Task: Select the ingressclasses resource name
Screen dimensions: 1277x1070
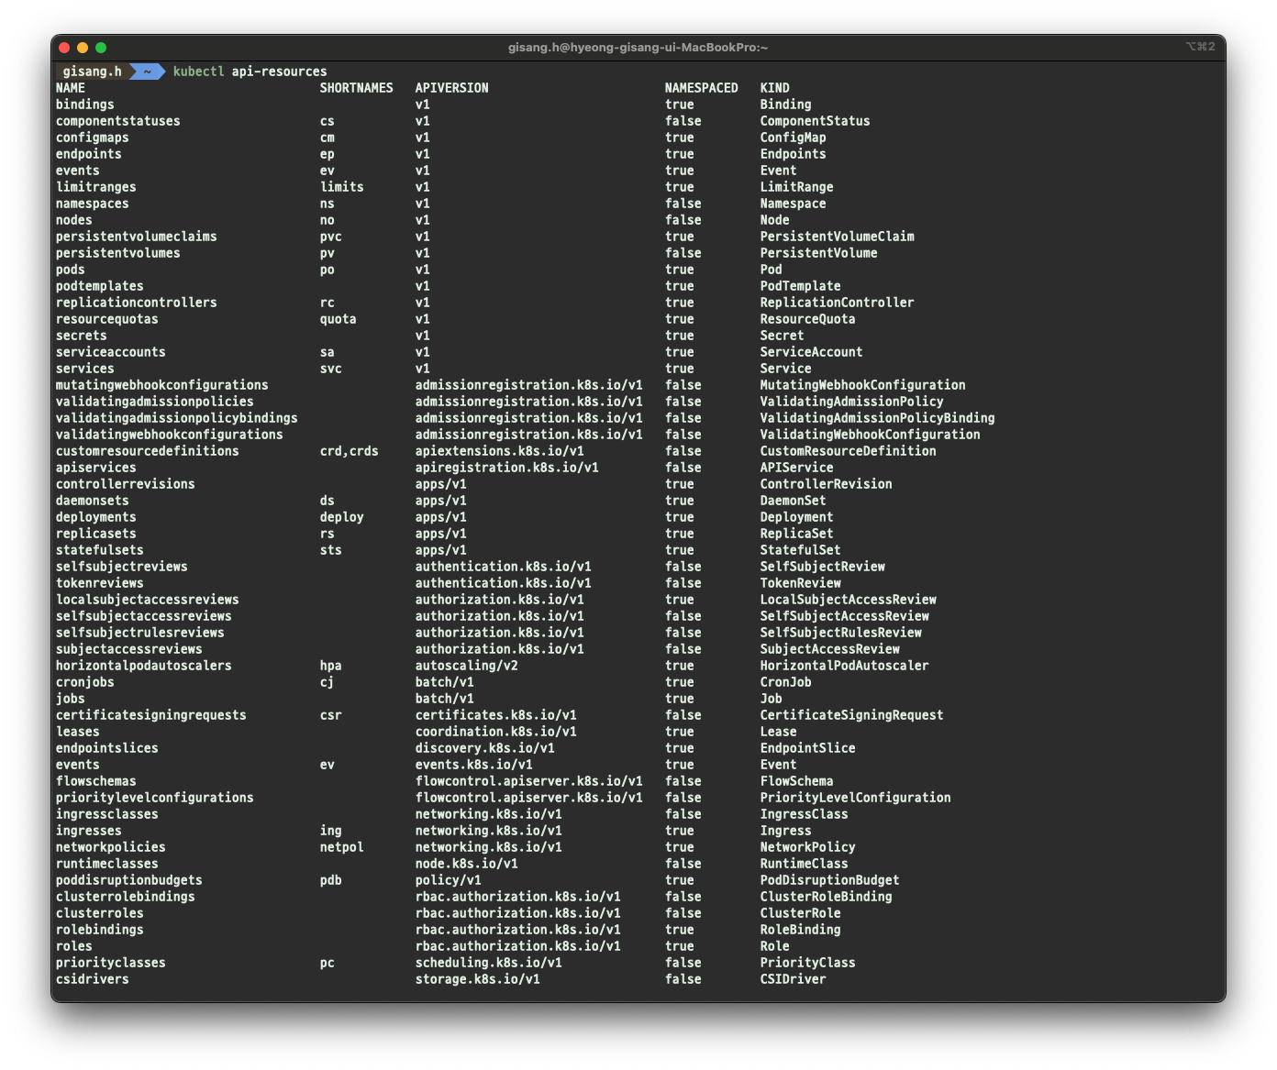Action: (x=107, y=814)
